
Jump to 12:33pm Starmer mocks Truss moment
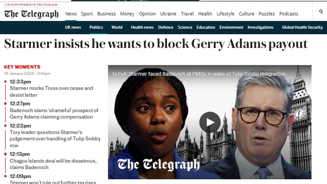pyautogui.click(x=51, y=88)
